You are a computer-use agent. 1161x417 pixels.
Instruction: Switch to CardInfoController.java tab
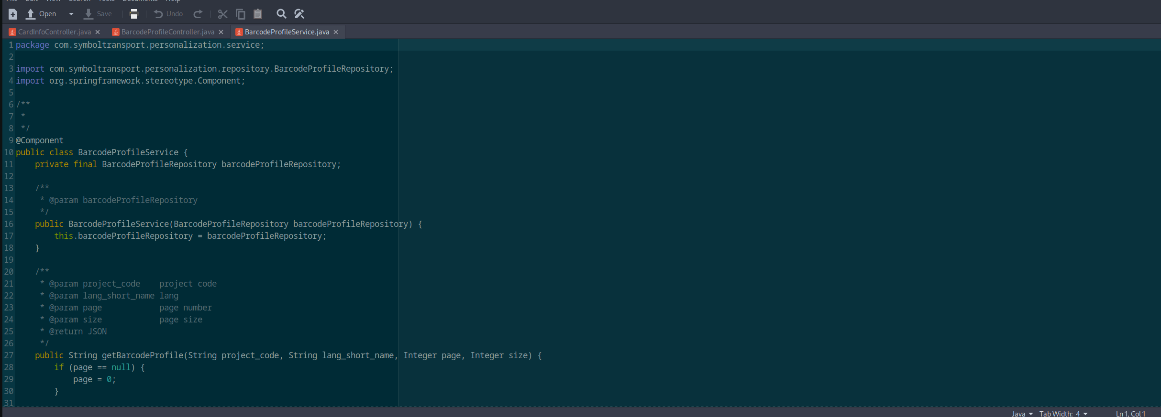pyautogui.click(x=54, y=32)
